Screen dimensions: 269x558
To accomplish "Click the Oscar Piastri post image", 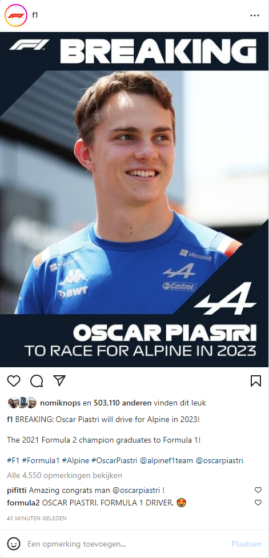I will coord(134,199).
